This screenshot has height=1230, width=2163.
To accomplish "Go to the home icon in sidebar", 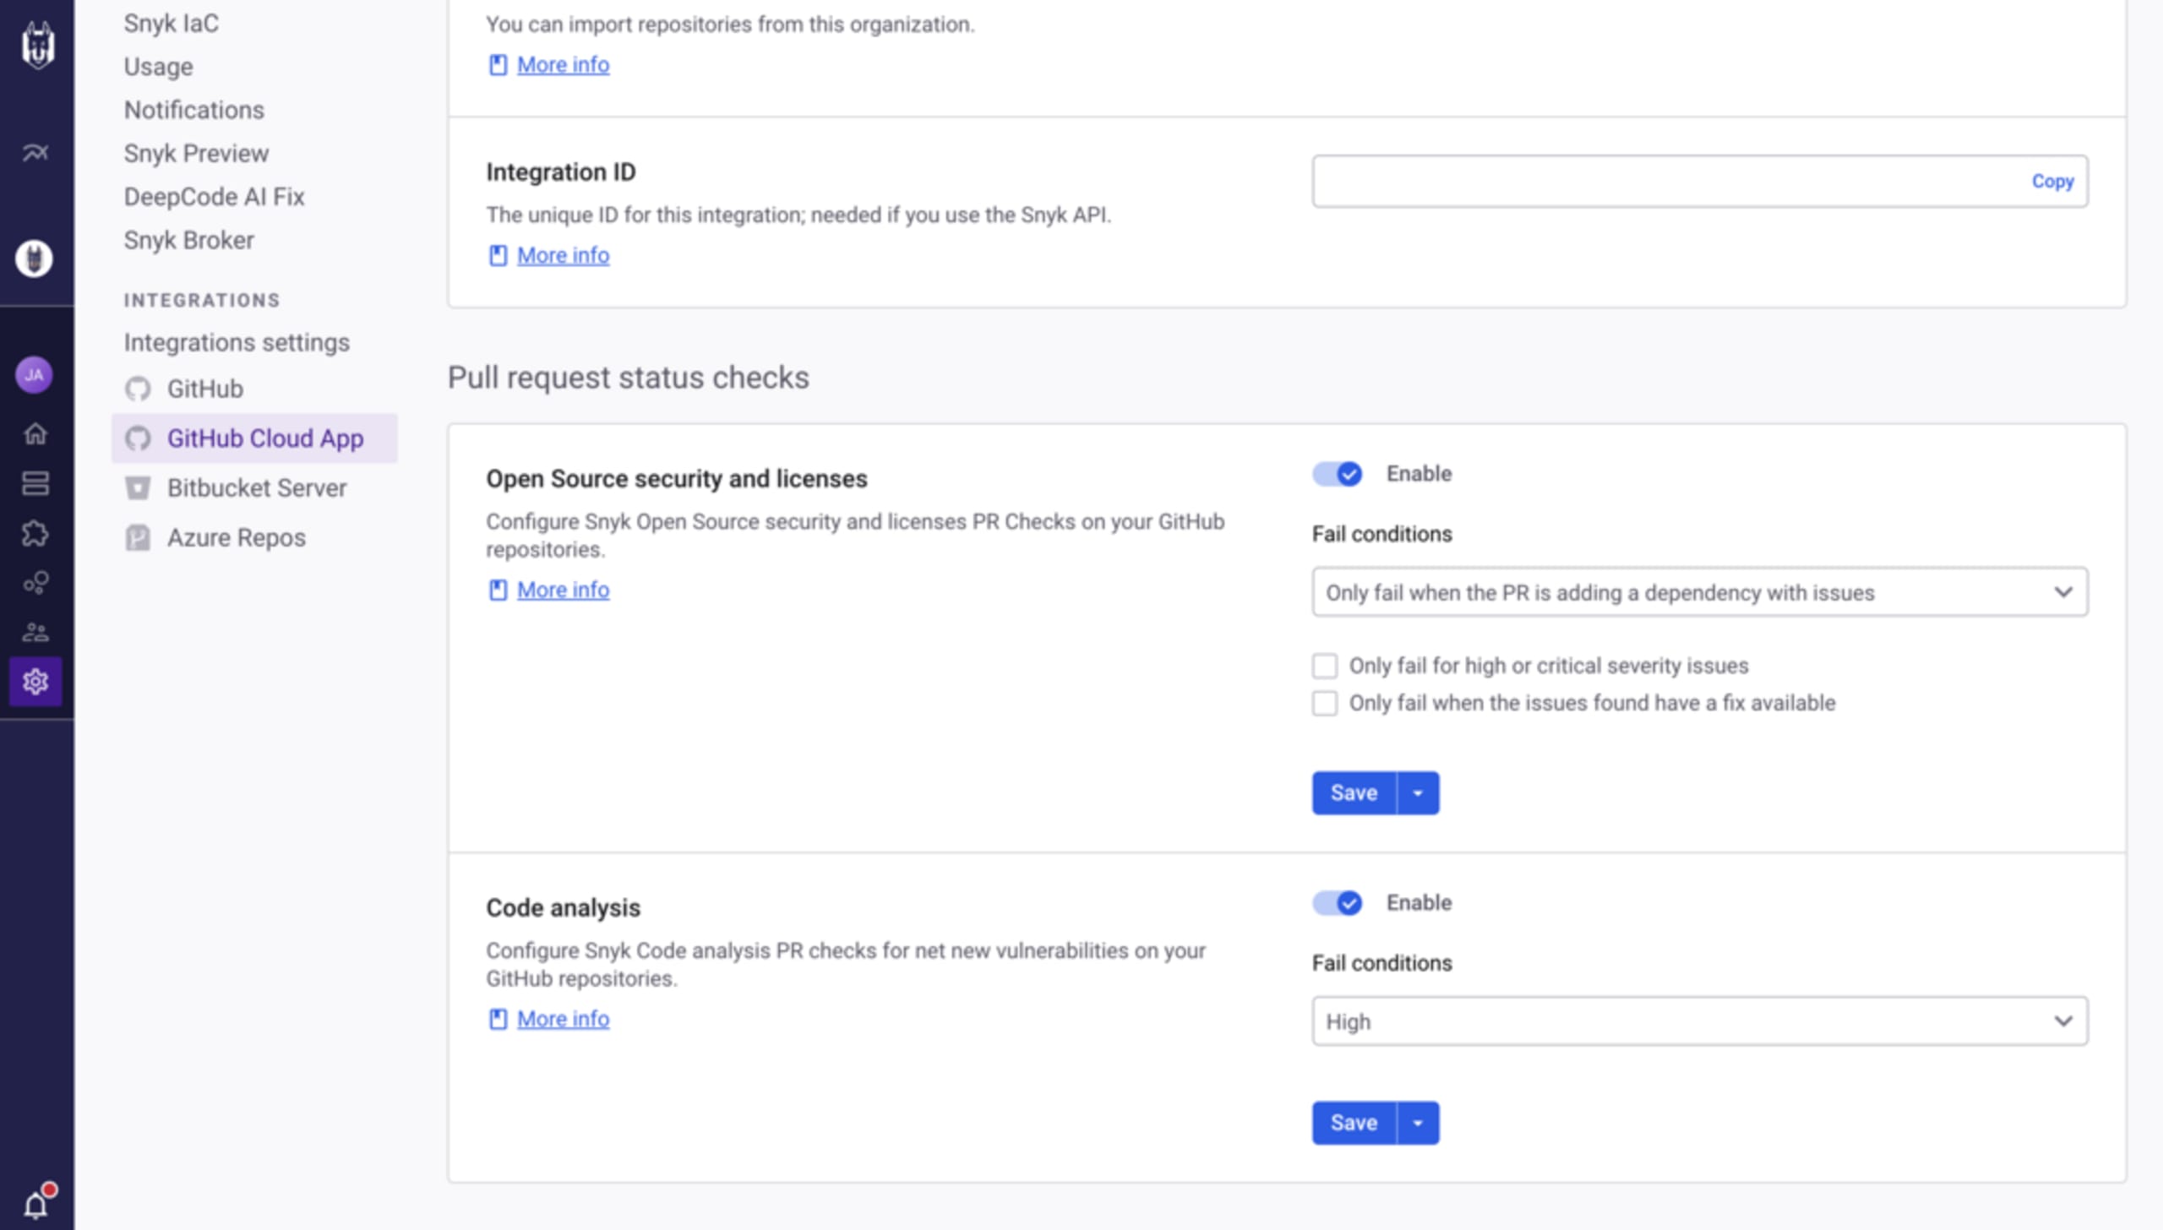I will coord(35,433).
